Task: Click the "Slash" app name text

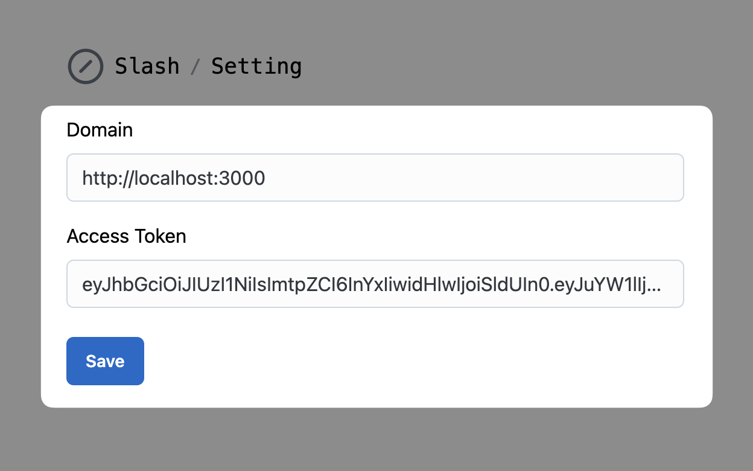Action: click(147, 66)
